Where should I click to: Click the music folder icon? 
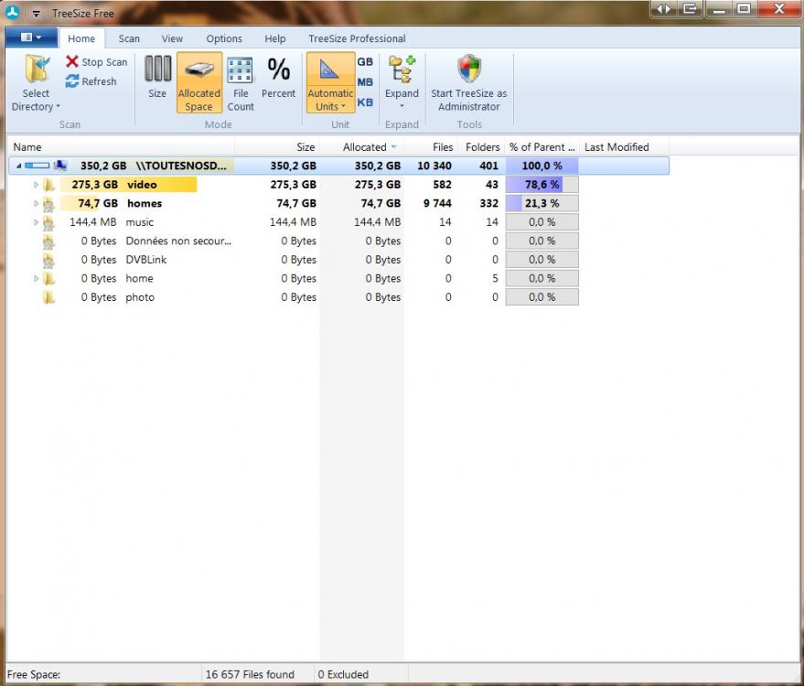(x=48, y=222)
